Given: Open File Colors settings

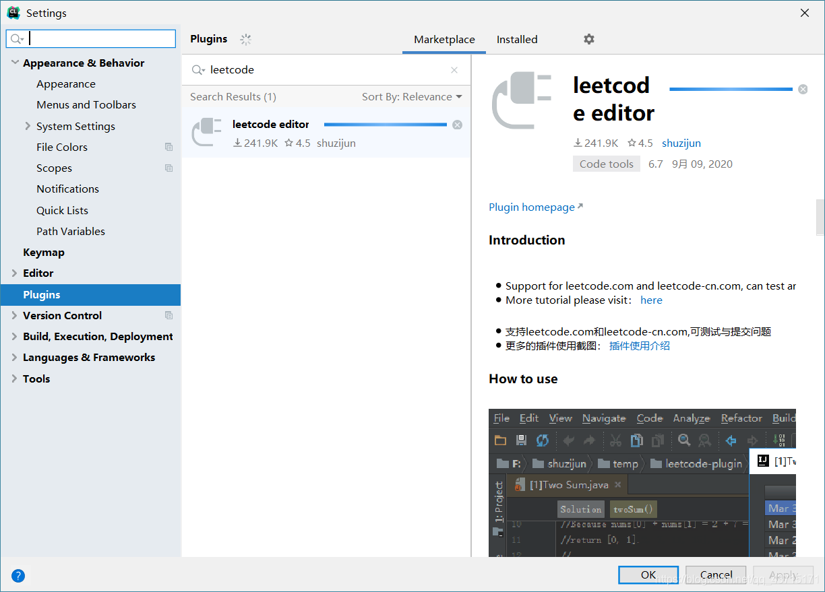Looking at the screenshot, I should (x=62, y=147).
